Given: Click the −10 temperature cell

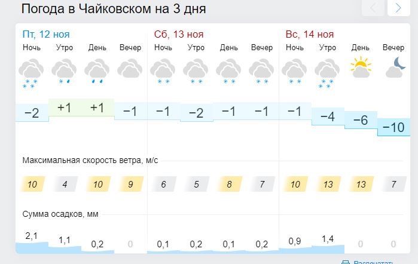Looking at the screenshot, I should point(393,127).
